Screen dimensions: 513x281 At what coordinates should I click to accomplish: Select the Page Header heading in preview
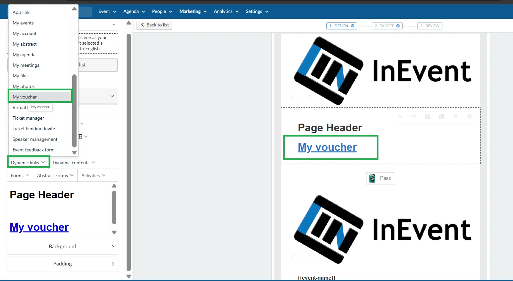330,128
